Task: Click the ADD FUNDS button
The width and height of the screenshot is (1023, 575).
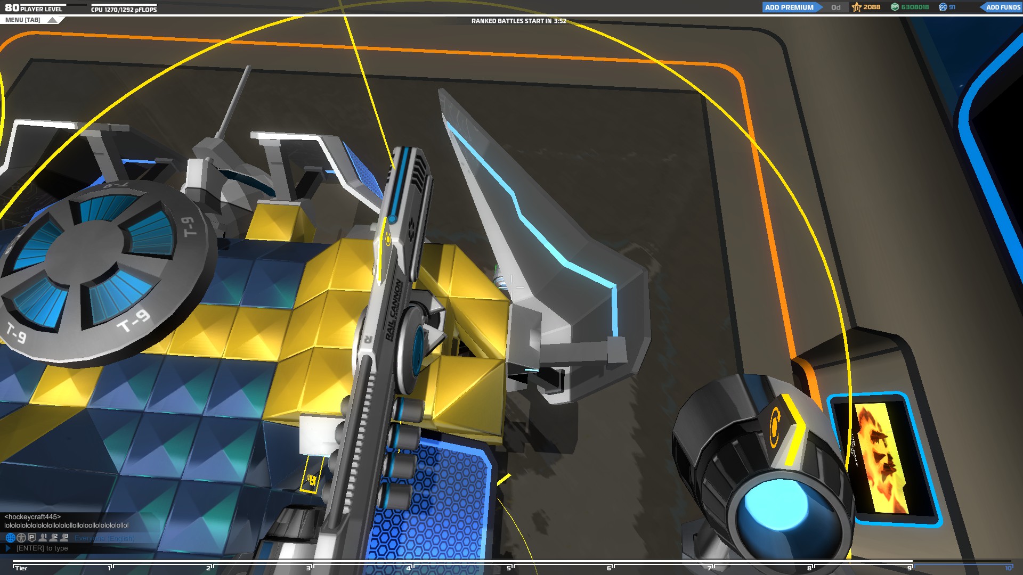Action: pyautogui.click(x=1002, y=7)
